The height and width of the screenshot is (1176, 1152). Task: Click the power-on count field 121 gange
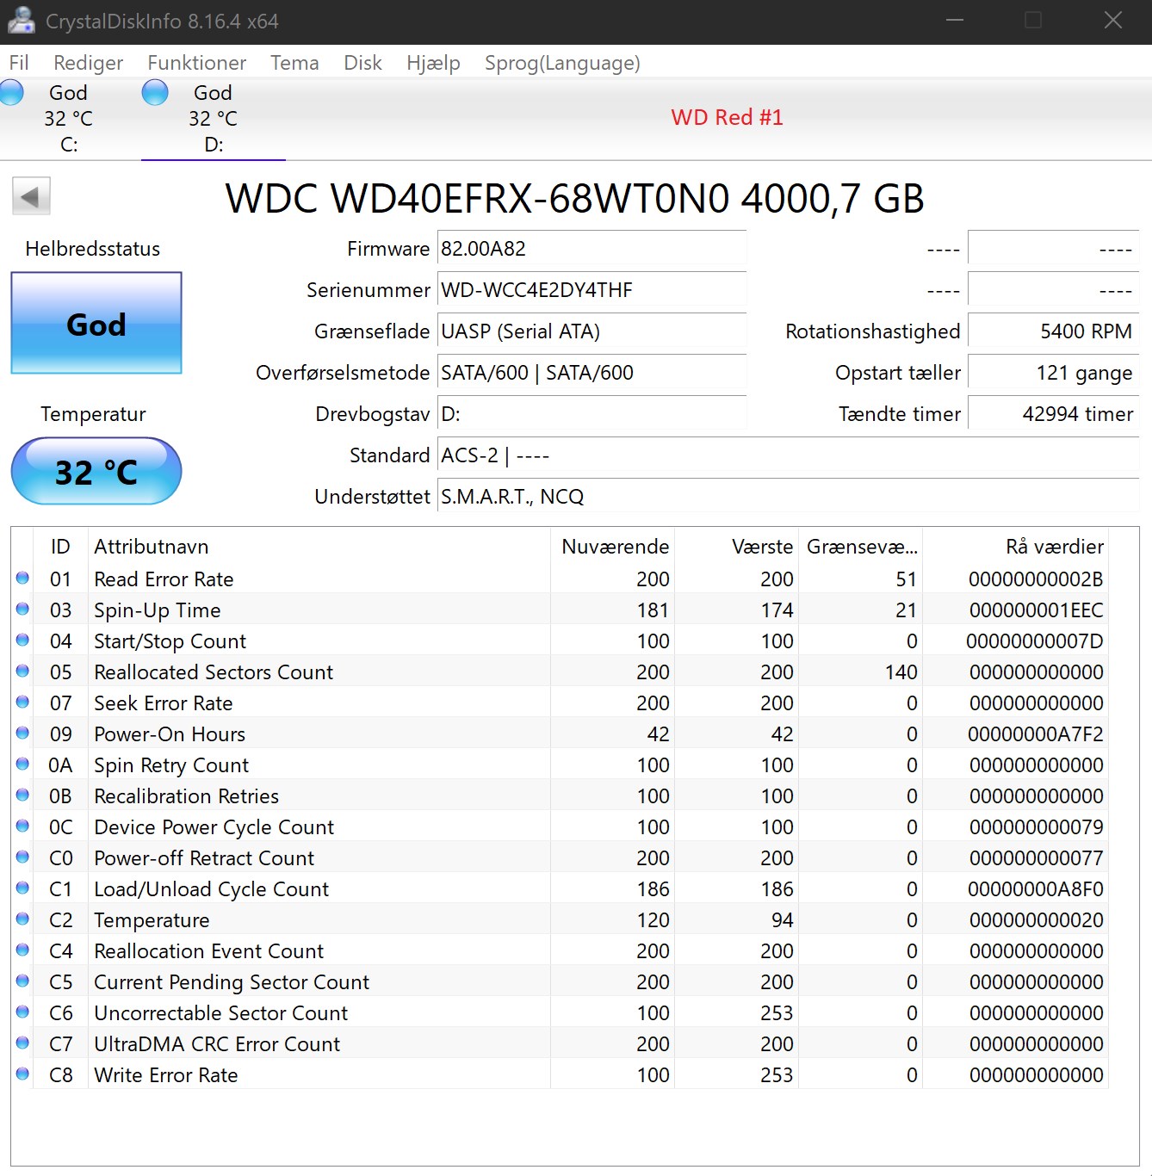pos(1053,373)
